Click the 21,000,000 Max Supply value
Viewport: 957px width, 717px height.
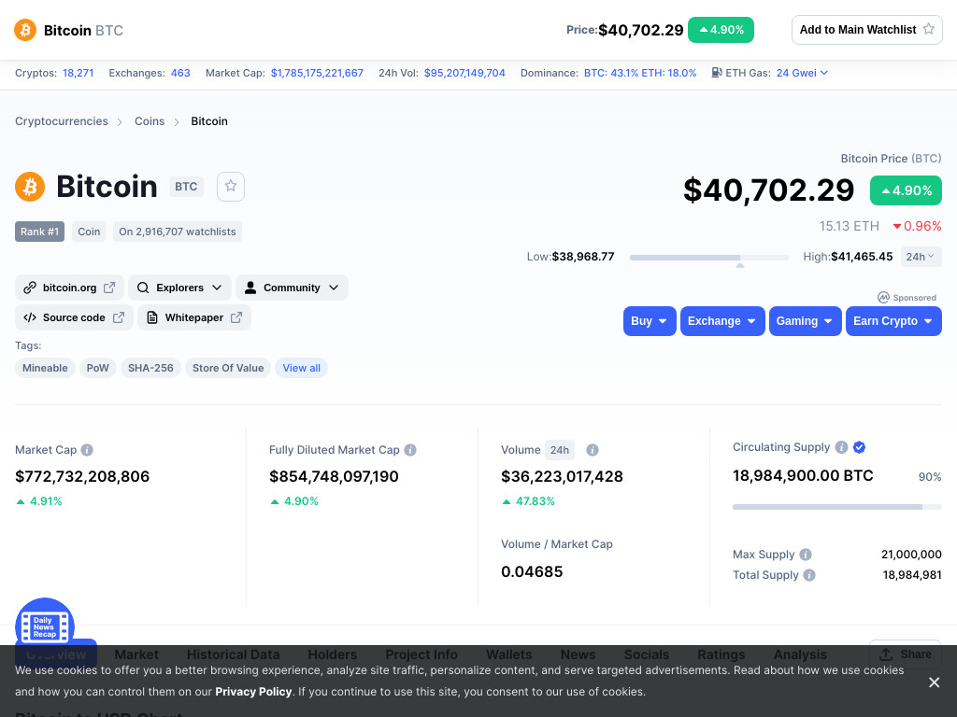click(x=911, y=555)
